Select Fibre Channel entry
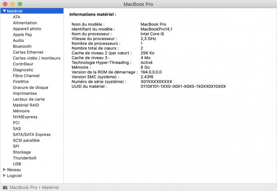 [26, 76]
